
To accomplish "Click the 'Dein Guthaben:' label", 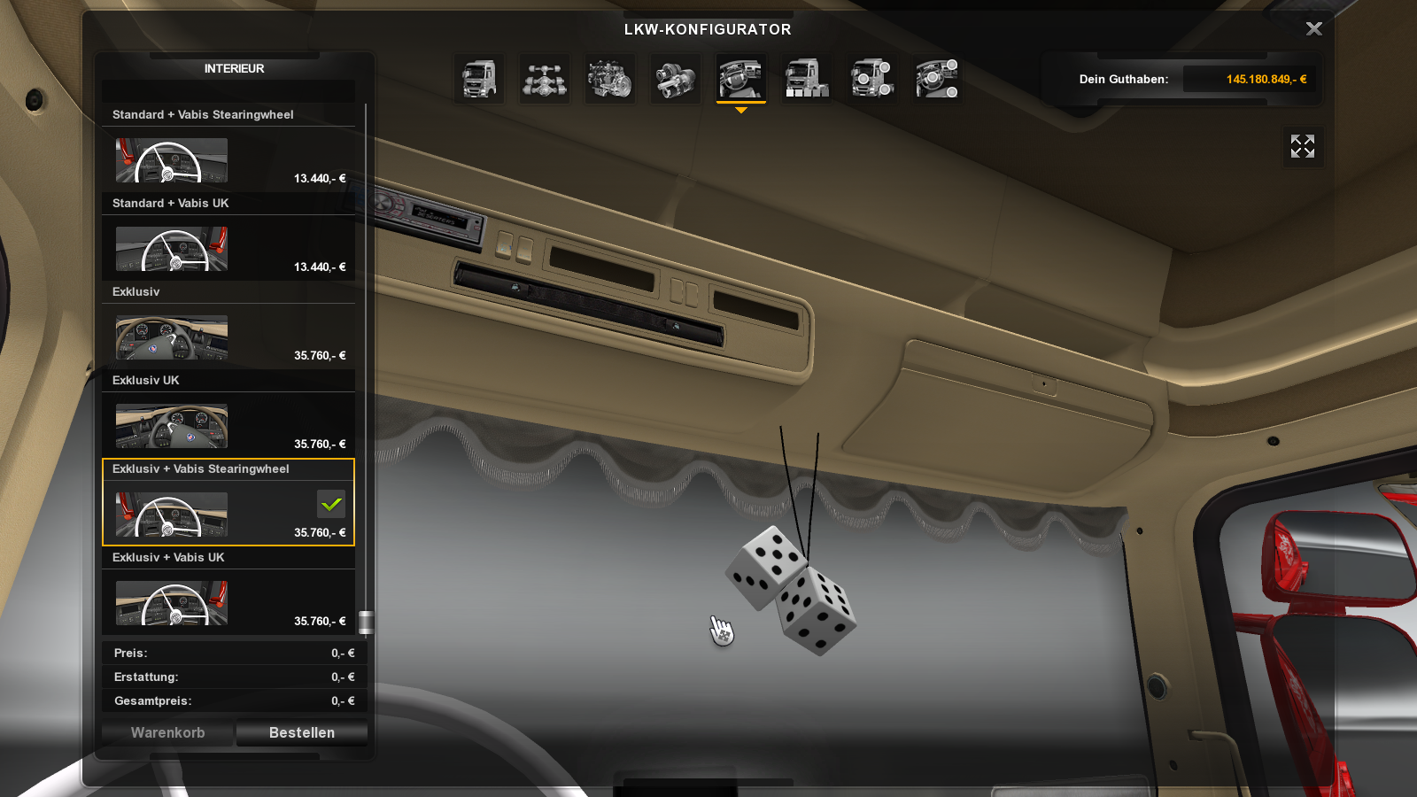I will (1124, 80).
